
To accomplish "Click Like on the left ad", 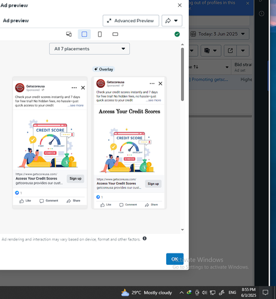I will coord(25,201).
